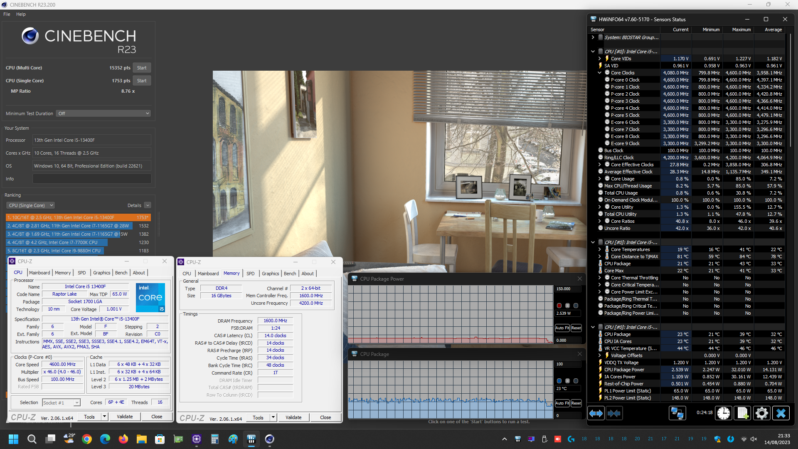This screenshot has height=449, width=798.
Task: Click right dark toggle in CPU Package Power graph
Action: point(576,306)
